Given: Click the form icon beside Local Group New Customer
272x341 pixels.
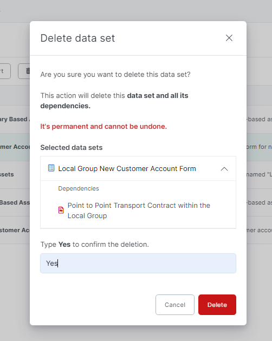Looking at the screenshot, I should point(51,168).
